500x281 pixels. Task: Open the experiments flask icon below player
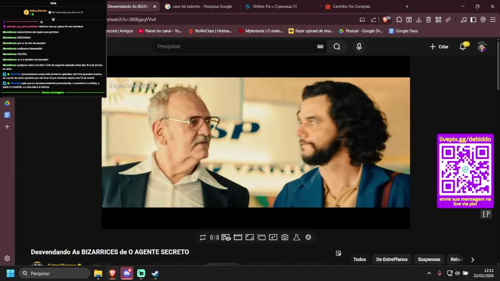coord(296,237)
